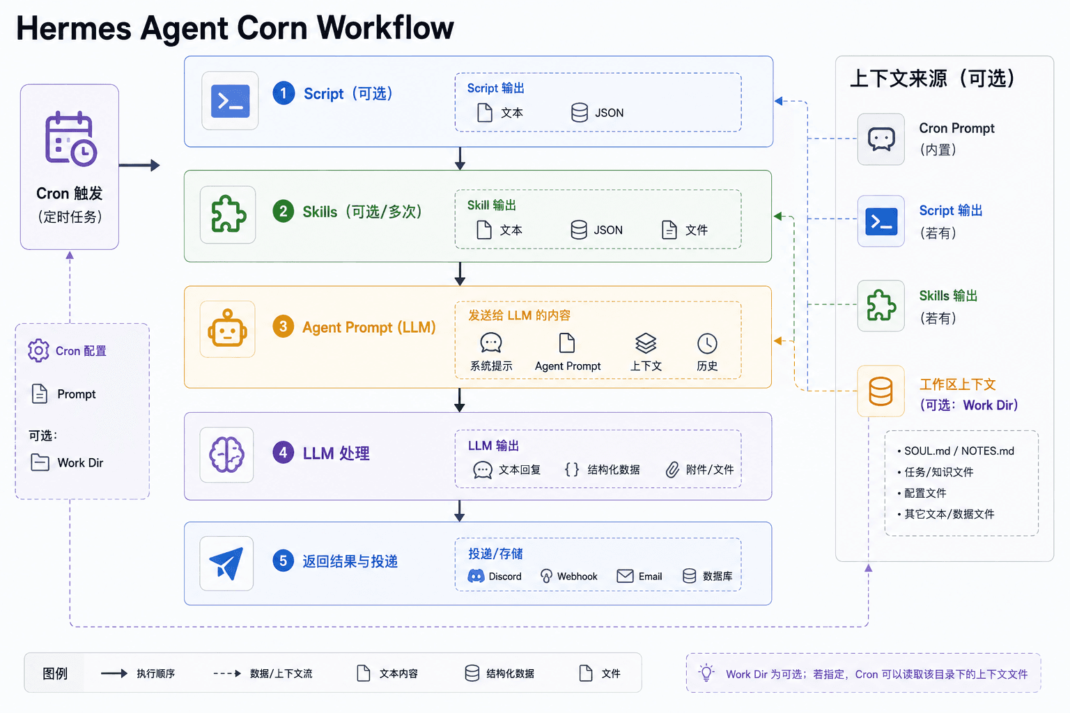Click the 历史 clock icon

tap(707, 343)
